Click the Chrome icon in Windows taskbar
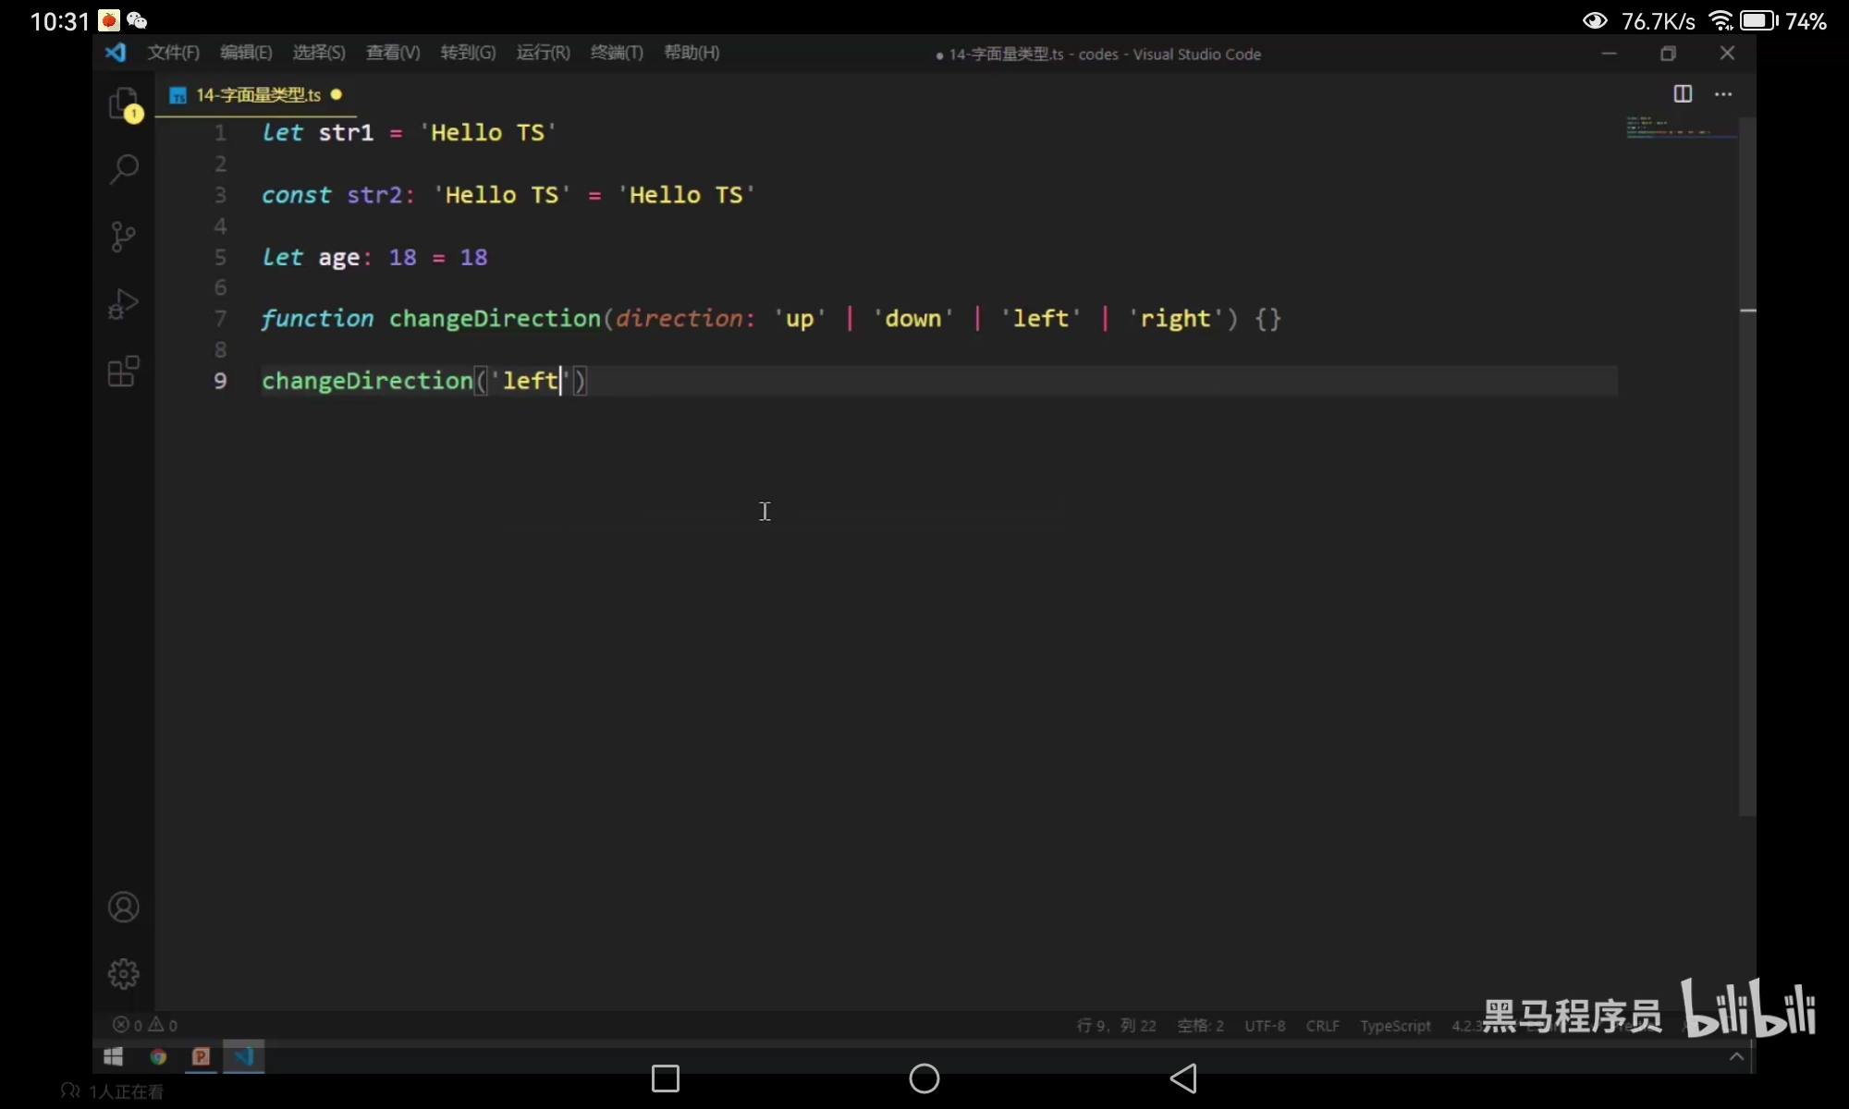 [x=158, y=1056]
